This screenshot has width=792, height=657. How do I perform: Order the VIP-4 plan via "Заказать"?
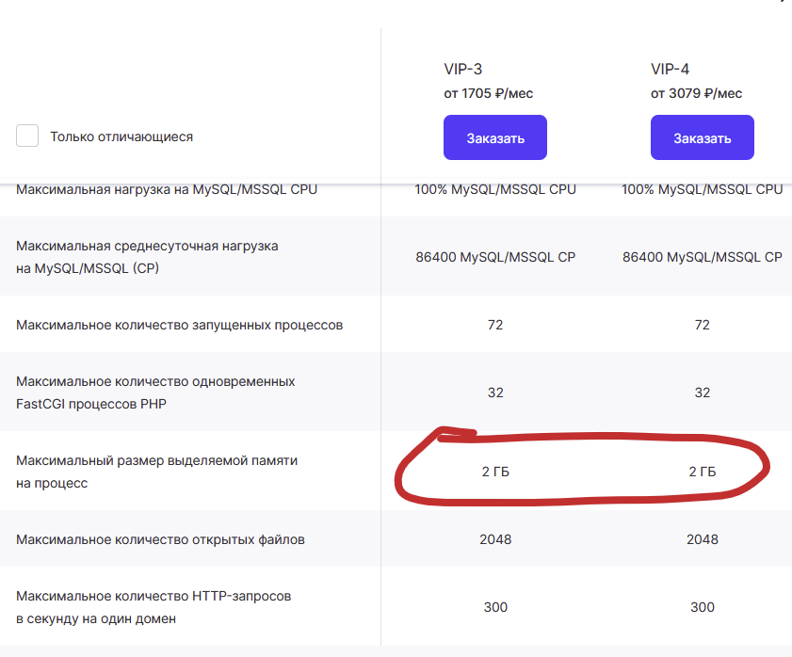702,138
